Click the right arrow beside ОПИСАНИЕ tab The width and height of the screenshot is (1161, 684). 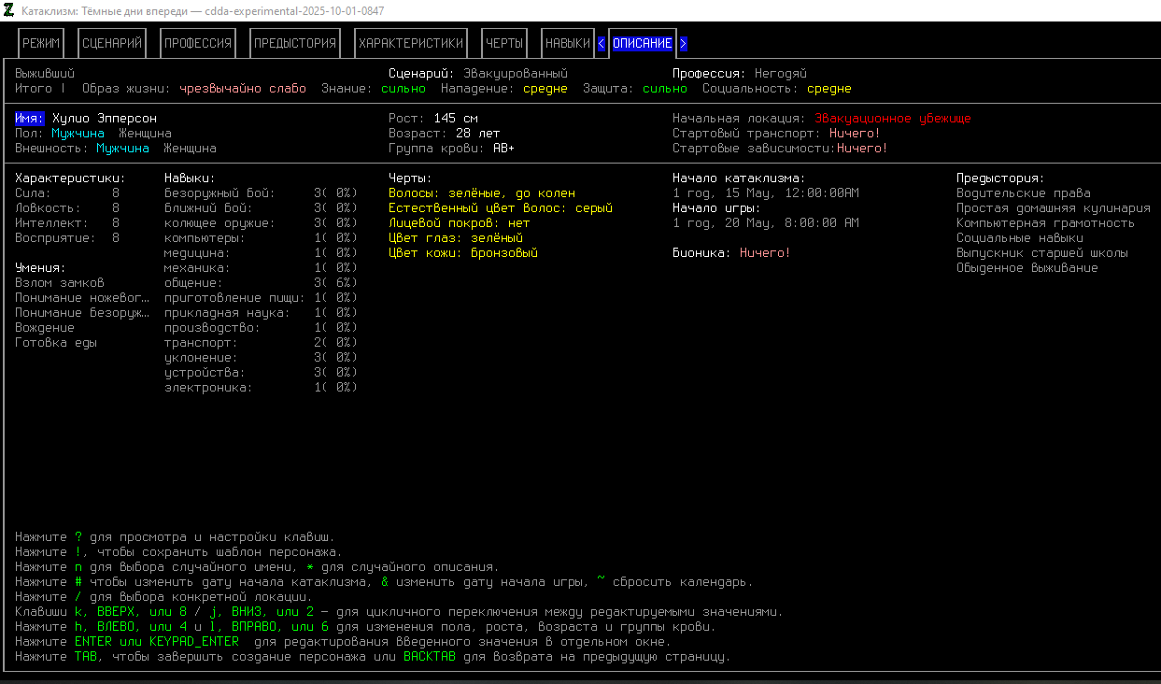(x=684, y=44)
